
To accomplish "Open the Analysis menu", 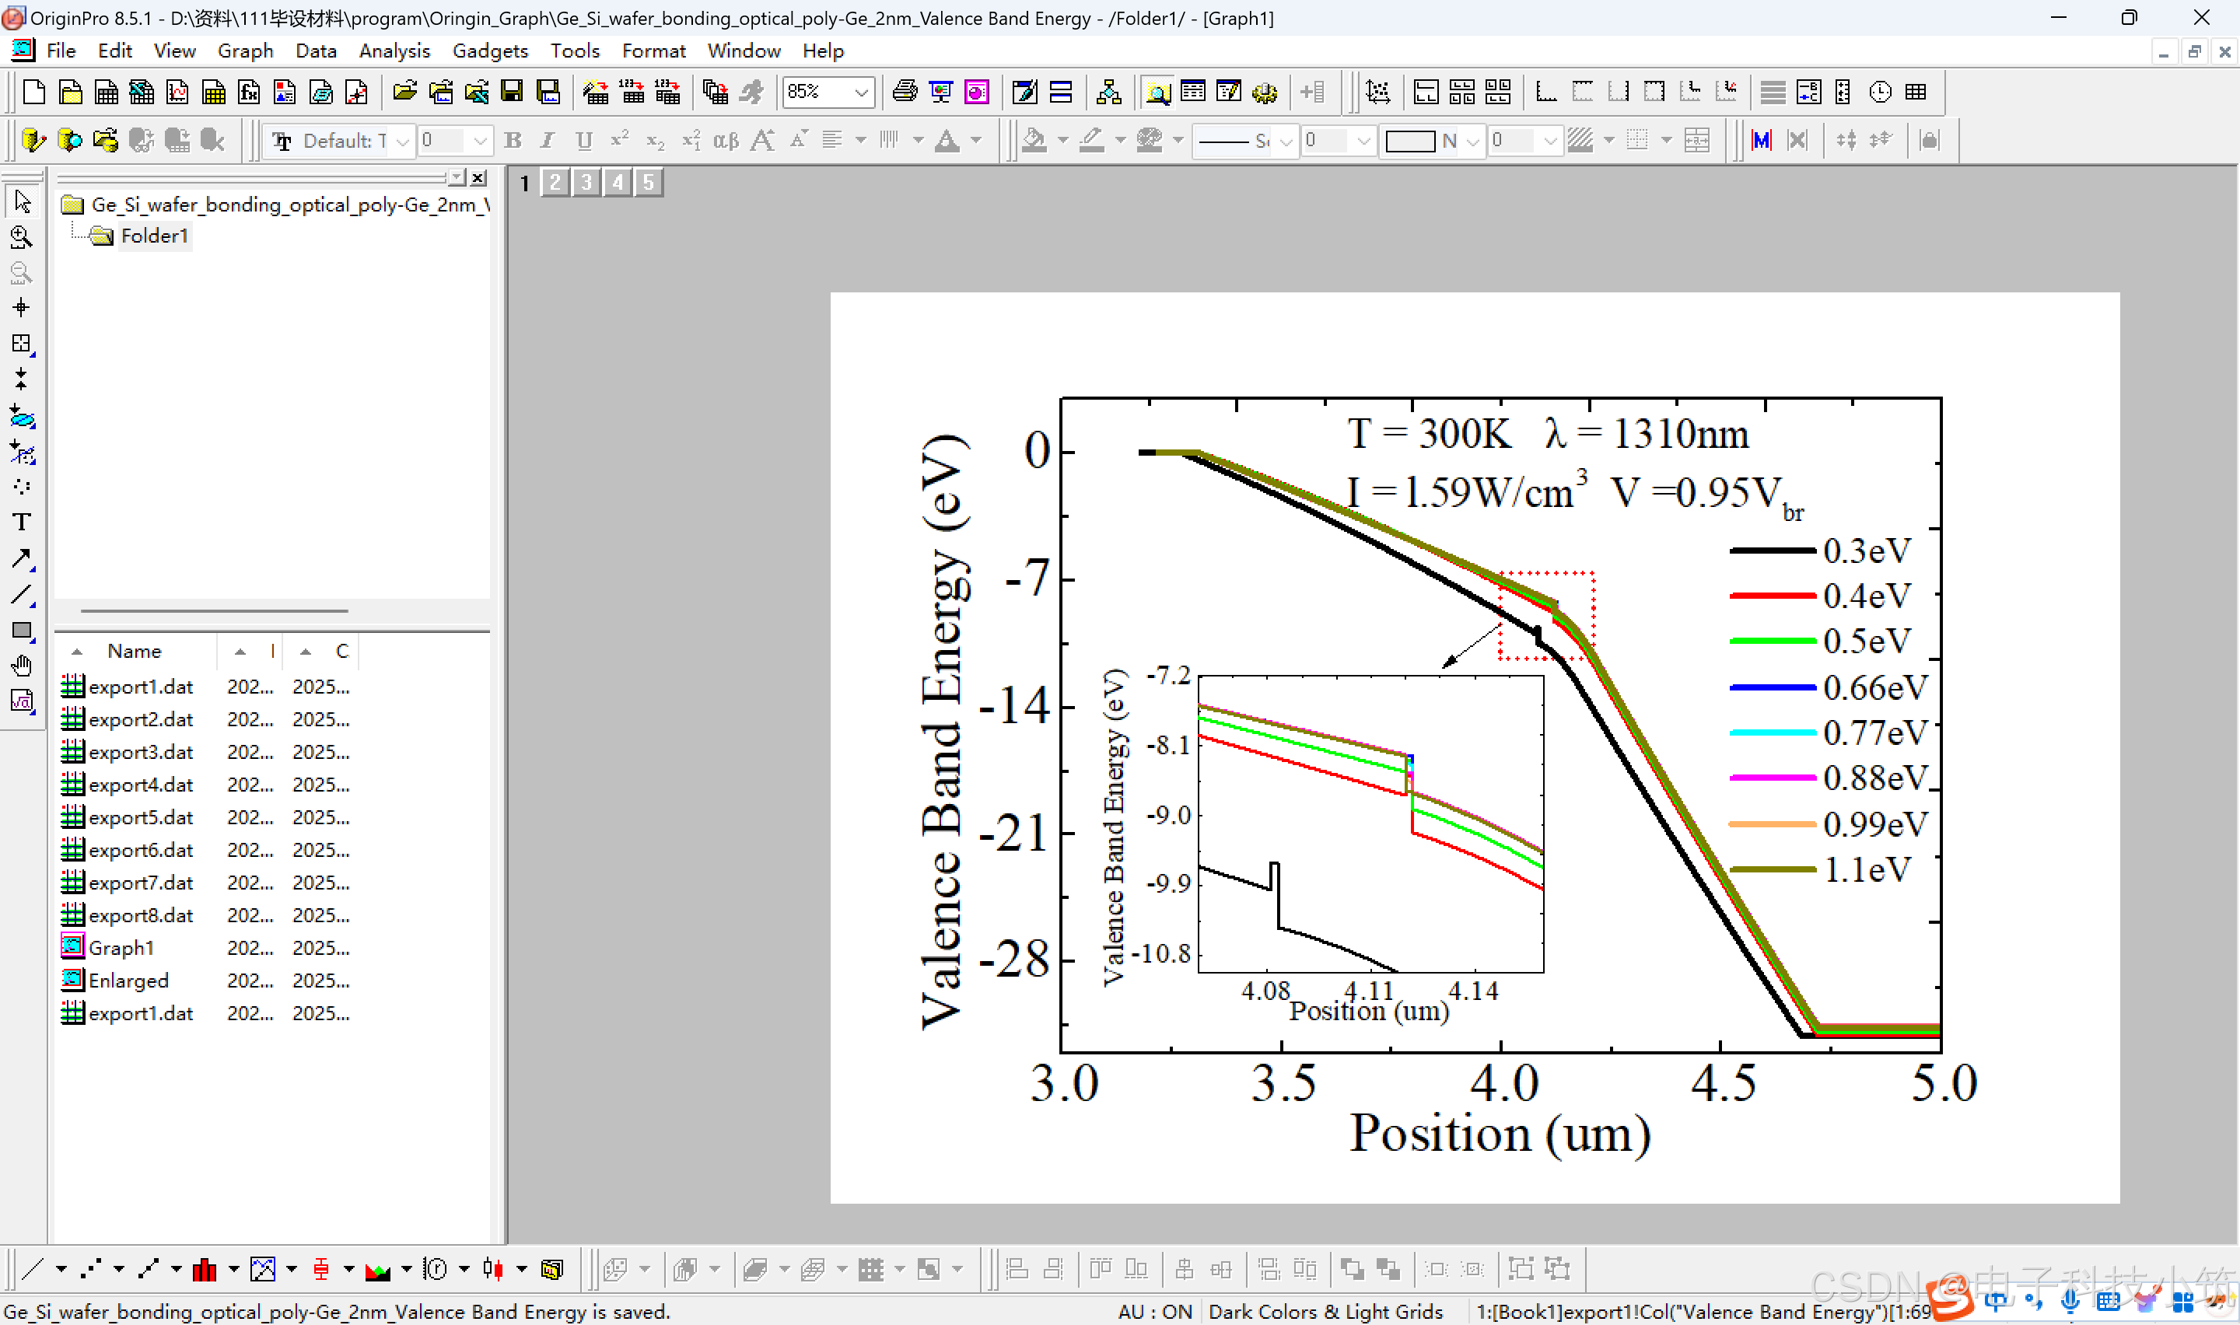I will pos(394,51).
